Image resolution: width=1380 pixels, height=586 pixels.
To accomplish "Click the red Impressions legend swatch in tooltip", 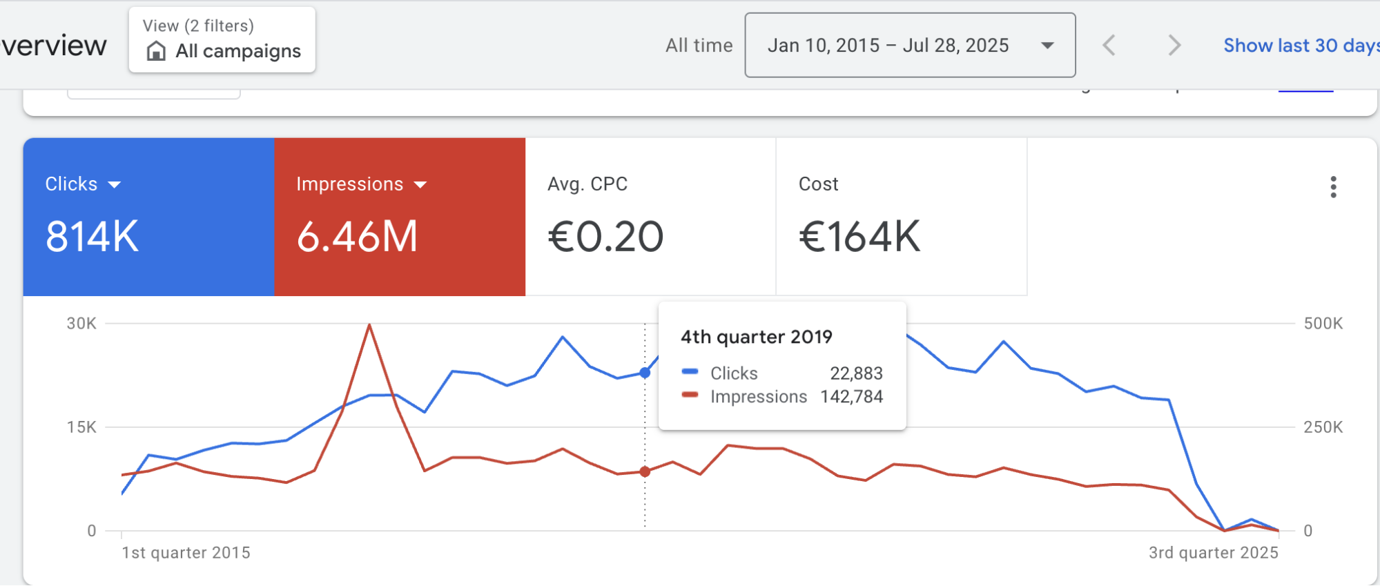I will pos(690,395).
